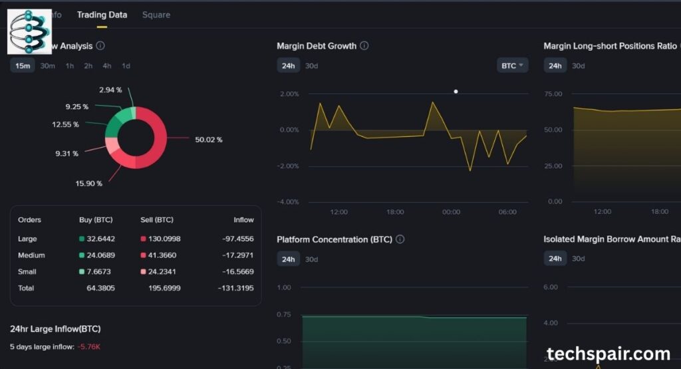Click the info icon next to Margin Debt Growth
Image resolution: width=681 pixels, height=369 pixels.
click(x=364, y=46)
